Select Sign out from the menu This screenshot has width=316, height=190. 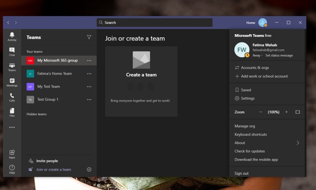tap(242, 173)
